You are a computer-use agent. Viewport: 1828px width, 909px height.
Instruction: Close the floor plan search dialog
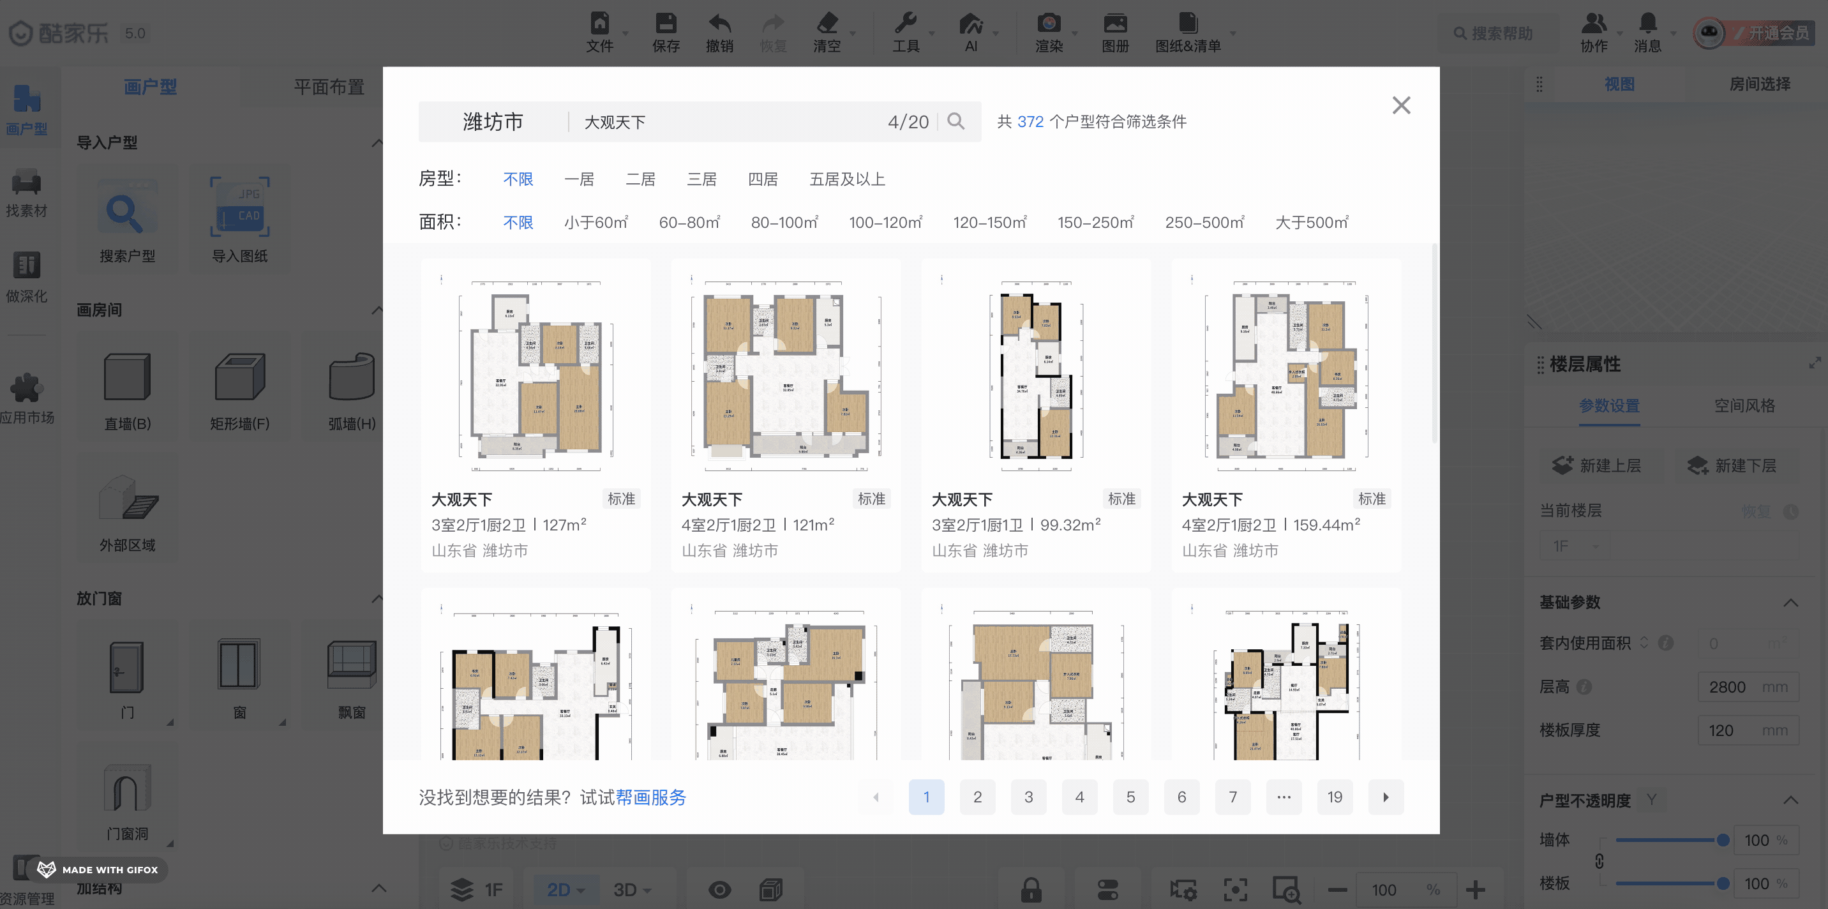pyautogui.click(x=1401, y=105)
